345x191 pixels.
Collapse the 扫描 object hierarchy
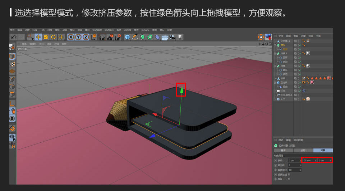point(275,66)
